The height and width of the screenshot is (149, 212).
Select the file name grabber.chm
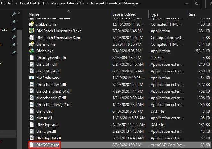pyautogui.click(x=46, y=24)
